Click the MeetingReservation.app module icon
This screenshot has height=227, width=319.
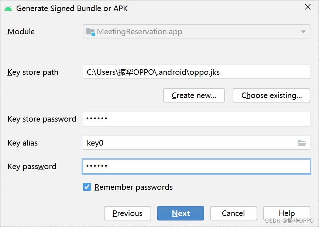(90, 32)
